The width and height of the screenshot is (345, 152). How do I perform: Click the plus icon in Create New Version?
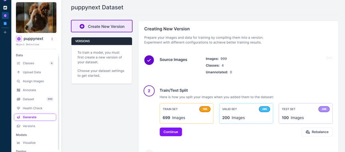(x=82, y=26)
